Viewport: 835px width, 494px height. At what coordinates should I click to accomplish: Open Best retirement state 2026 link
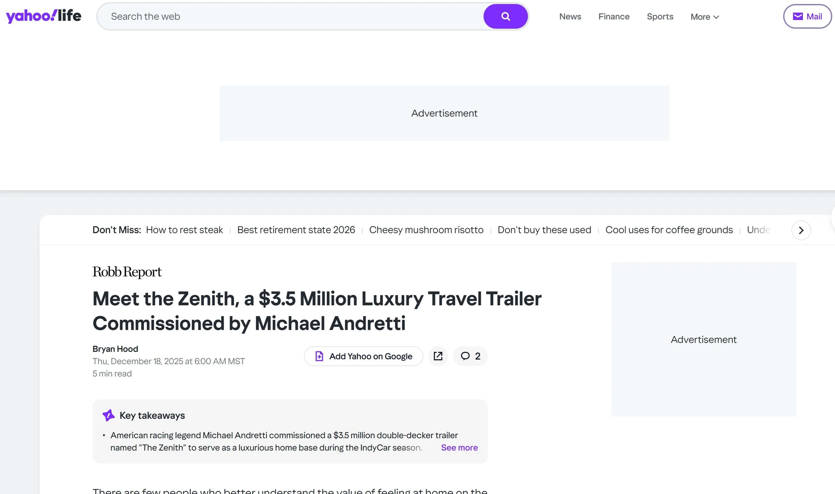[x=296, y=230]
